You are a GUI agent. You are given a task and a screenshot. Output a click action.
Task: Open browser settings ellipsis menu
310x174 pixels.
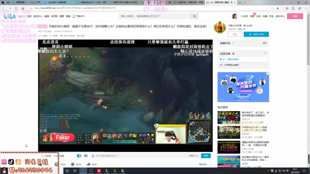click(306, 8)
